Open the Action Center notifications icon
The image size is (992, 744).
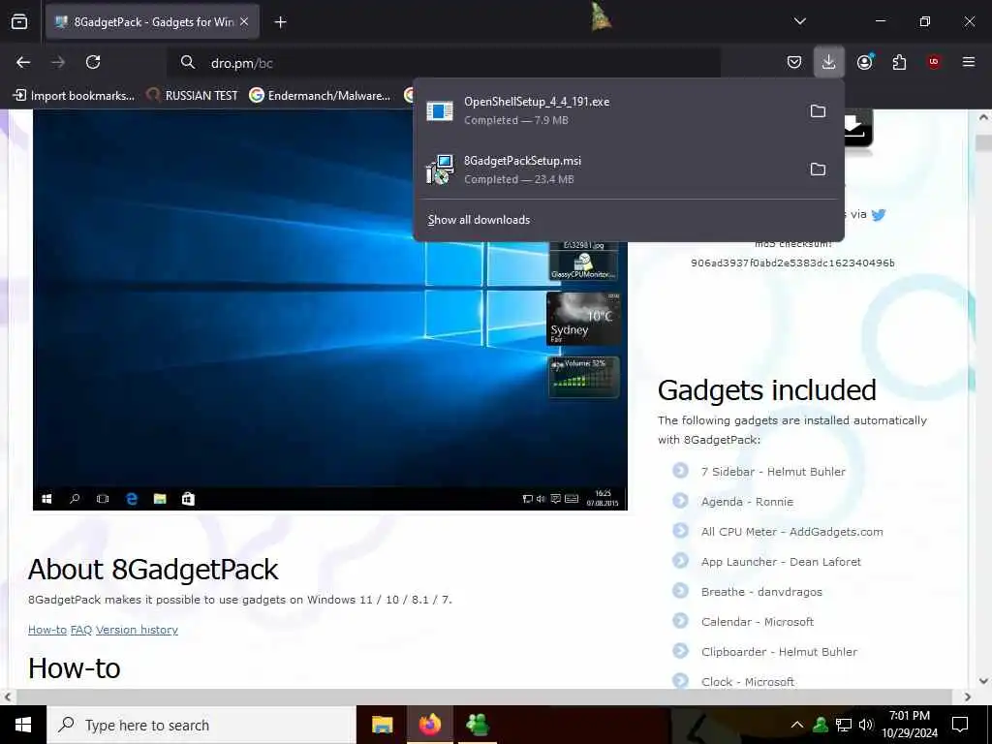[x=960, y=725]
